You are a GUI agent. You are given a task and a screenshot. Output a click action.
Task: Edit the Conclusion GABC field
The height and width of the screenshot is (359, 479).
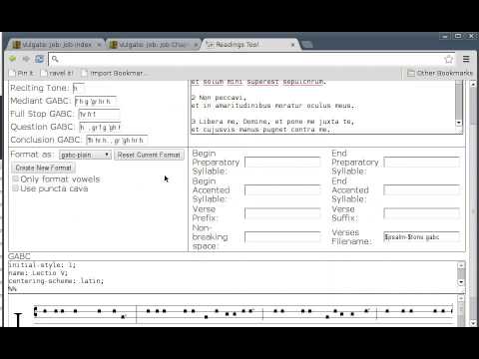pyautogui.click(x=117, y=140)
